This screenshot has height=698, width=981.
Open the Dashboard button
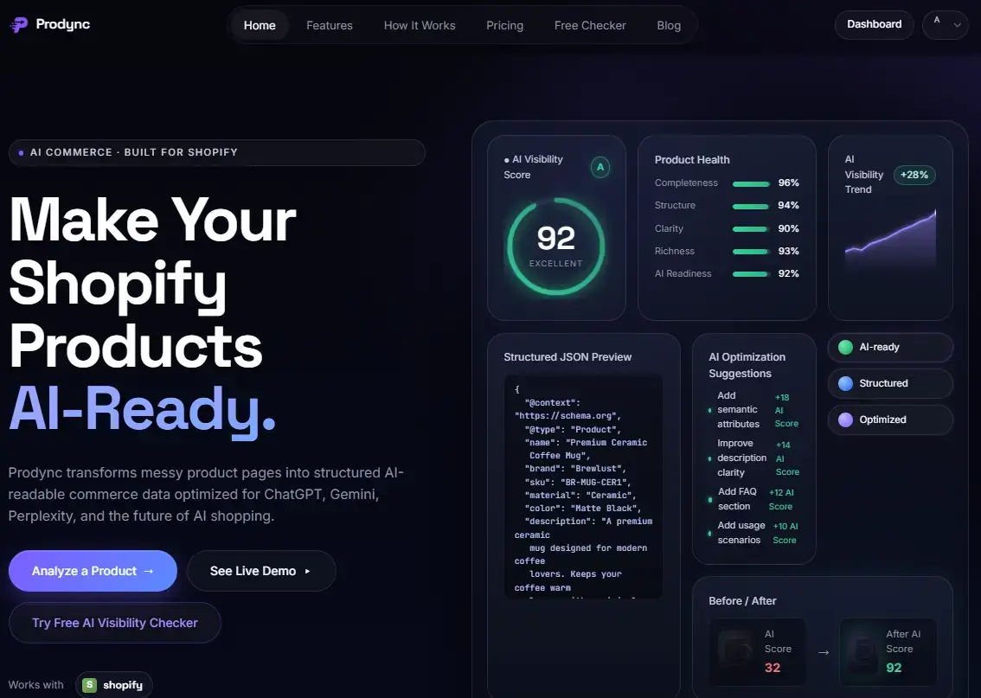[x=874, y=24]
